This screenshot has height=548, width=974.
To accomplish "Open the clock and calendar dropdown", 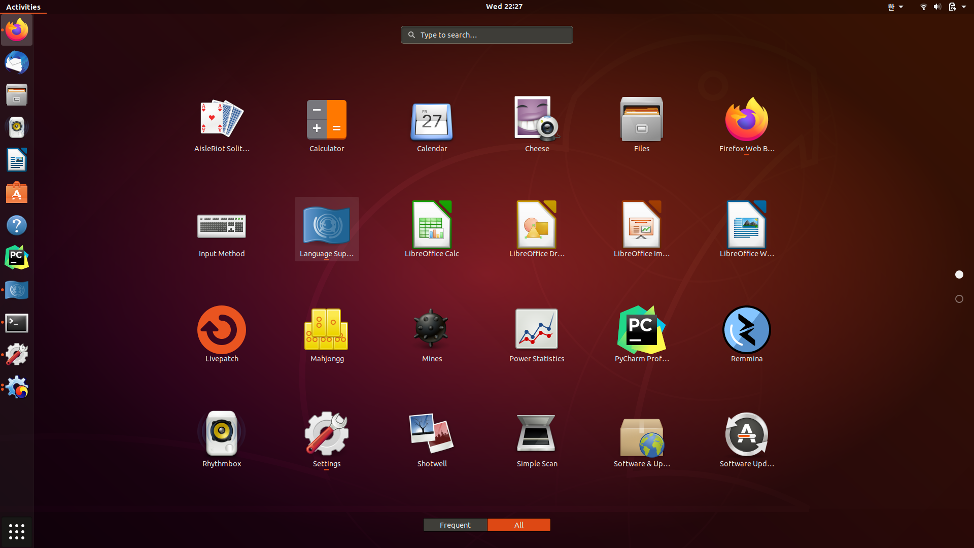I will 504,7.
